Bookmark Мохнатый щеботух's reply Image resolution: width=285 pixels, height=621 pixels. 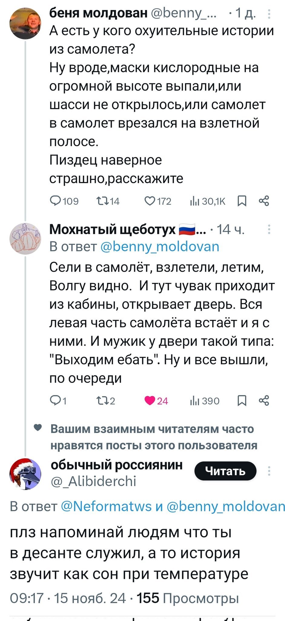pyautogui.click(x=242, y=401)
